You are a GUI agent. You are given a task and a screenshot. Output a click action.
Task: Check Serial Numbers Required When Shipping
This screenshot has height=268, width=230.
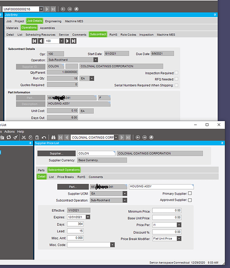click(177, 85)
